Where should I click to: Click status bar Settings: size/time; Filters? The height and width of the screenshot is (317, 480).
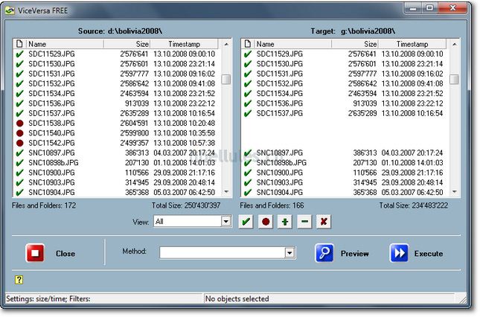[x=48, y=298]
